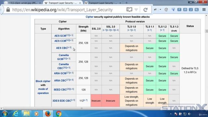Viewport: 208px width, 117px height.
Task: Close the active Transport Layer Security tab
Action: pos(80,3)
